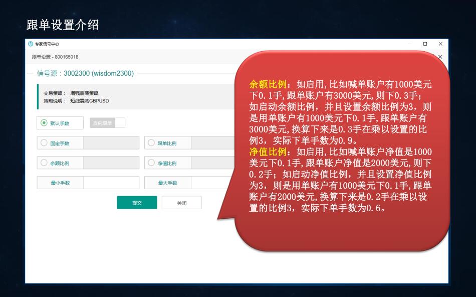Click the 最小手数 input box
Viewport: 476px width, 297px height.
[111, 183]
